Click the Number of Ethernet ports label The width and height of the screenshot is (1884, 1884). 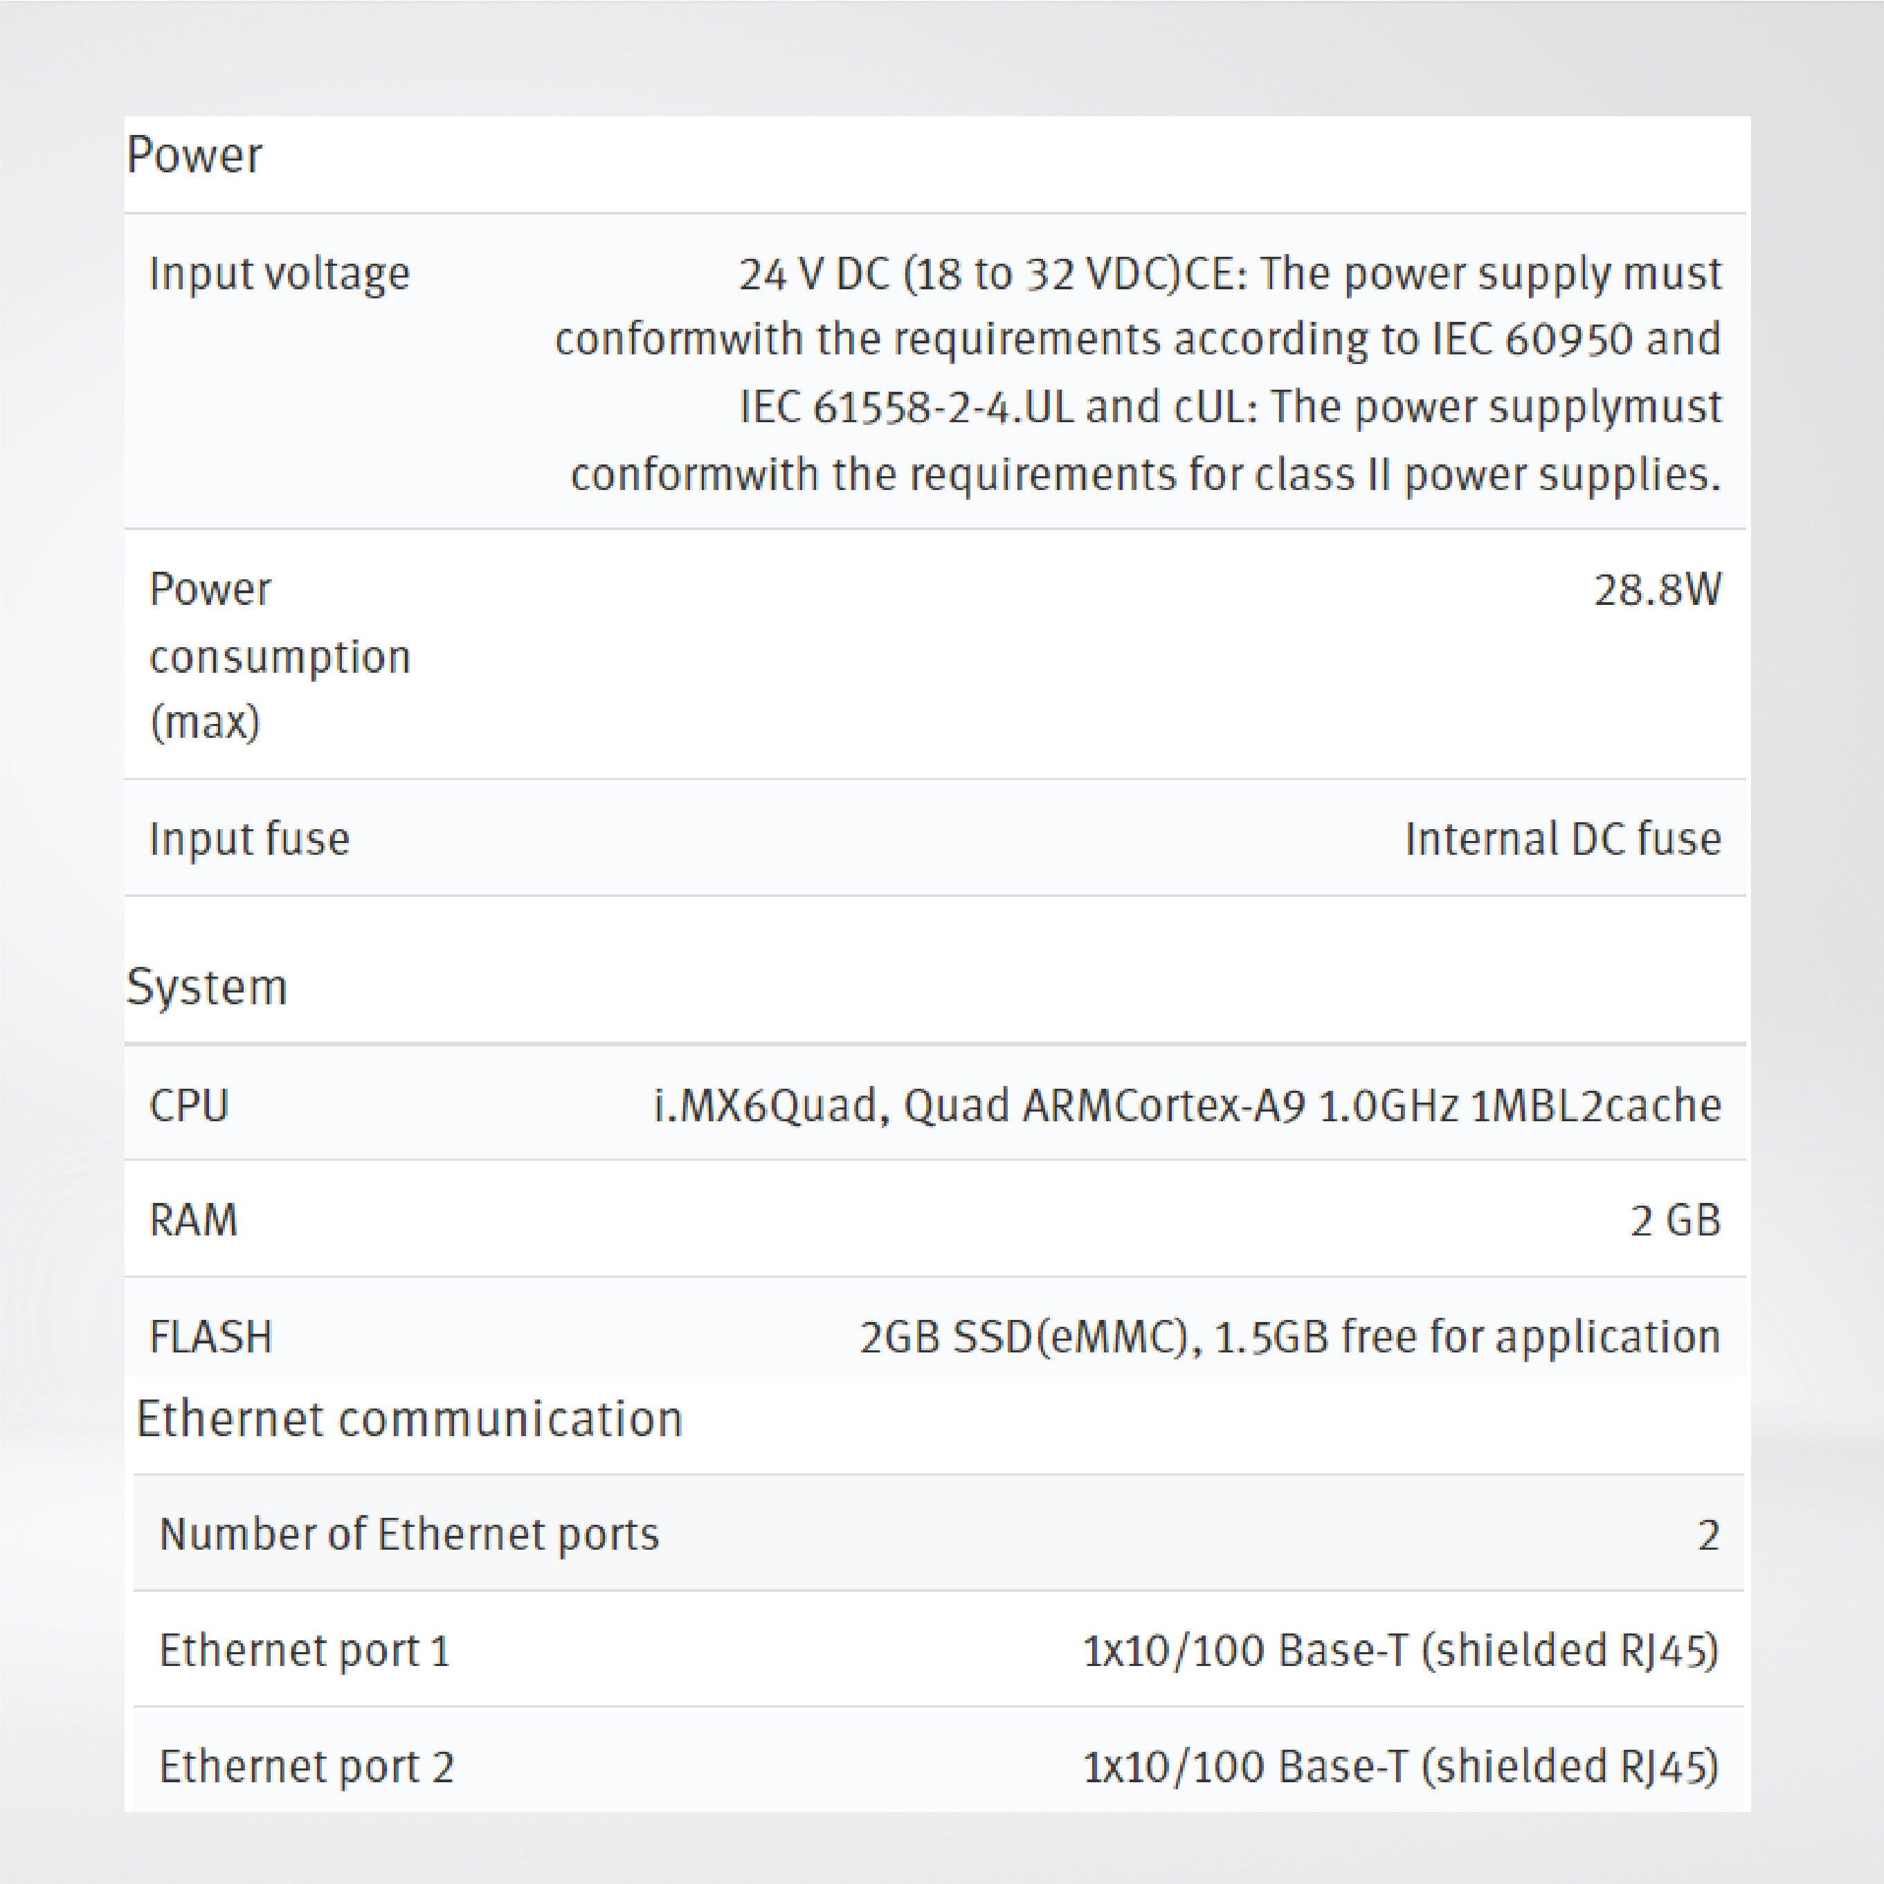408,1534
